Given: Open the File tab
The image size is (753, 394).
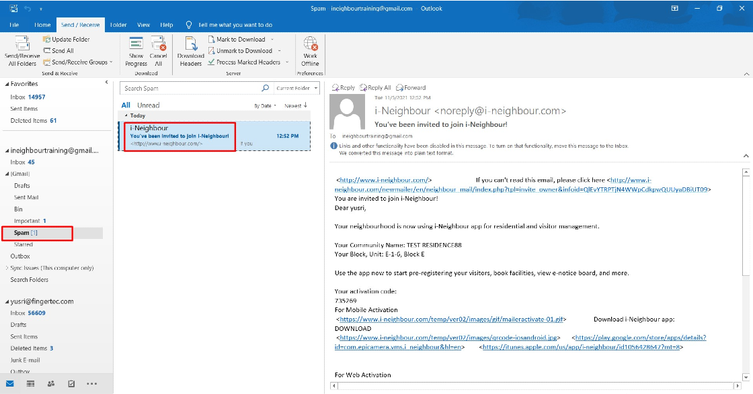Looking at the screenshot, I should tap(14, 25).
